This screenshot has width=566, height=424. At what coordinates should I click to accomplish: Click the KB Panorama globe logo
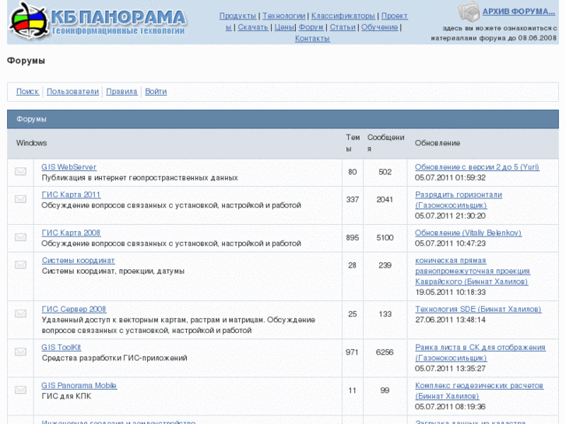point(29,21)
